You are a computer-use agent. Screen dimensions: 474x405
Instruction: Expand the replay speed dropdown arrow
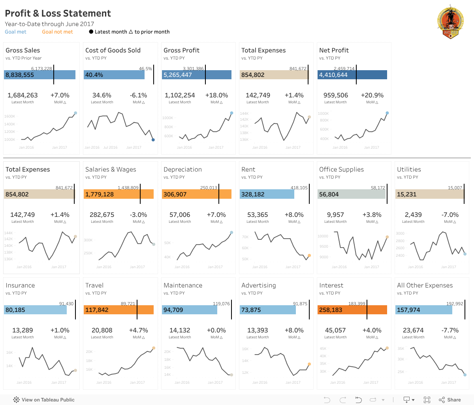tap(383, 400)
